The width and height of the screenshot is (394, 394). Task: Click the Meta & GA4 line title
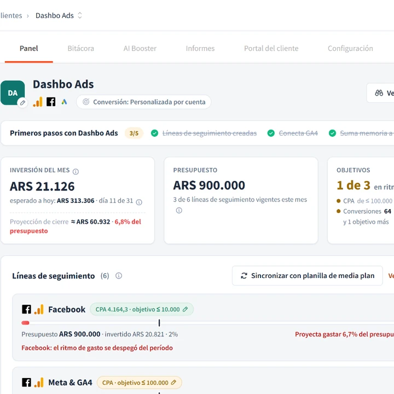tap(70, 383)
